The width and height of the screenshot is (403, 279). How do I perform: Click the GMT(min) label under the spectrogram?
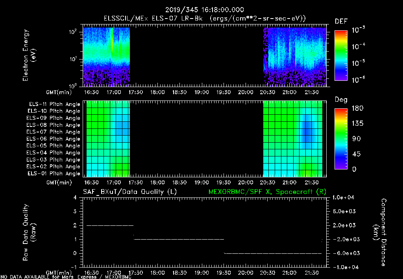click(x=59, y=92)
